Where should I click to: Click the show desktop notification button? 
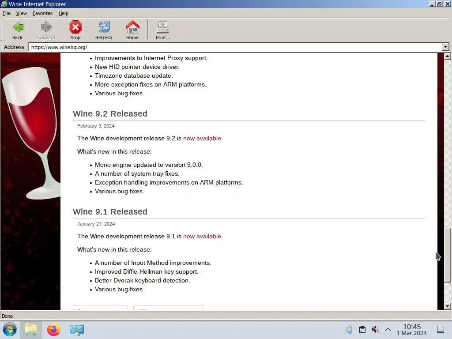click(441, 329)
